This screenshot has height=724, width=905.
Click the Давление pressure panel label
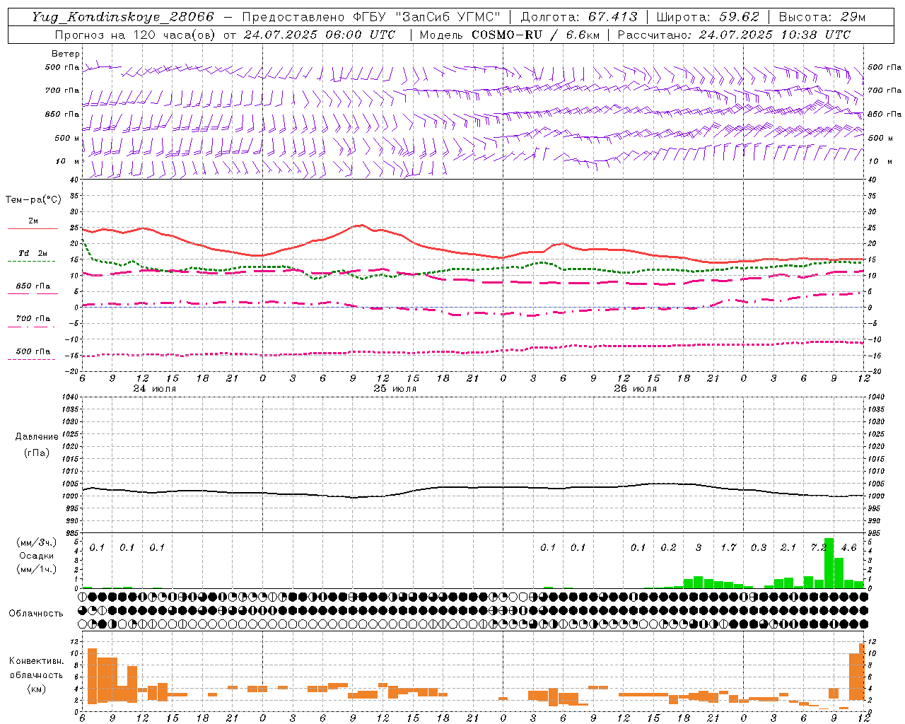[37, 437]
